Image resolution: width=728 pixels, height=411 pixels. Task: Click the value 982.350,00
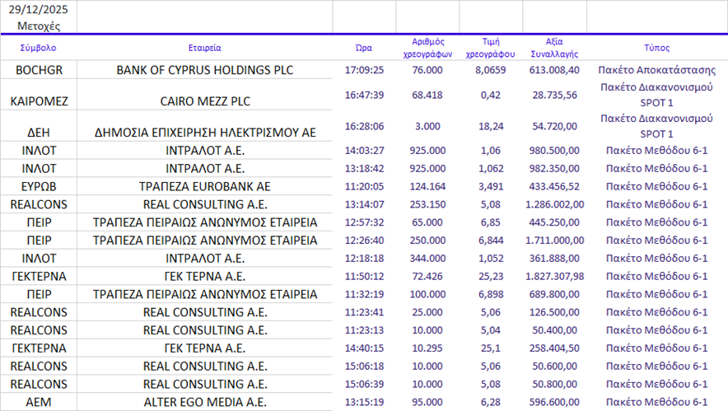554,169
